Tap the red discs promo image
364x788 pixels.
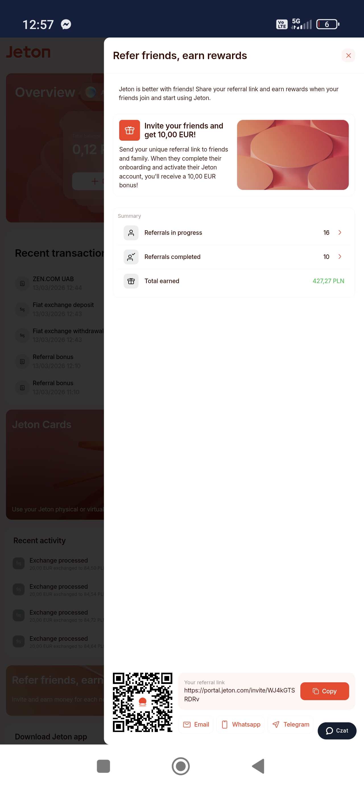point(293,155)
